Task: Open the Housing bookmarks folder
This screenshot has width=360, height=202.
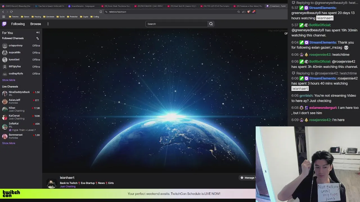Action: coord(36,17)
